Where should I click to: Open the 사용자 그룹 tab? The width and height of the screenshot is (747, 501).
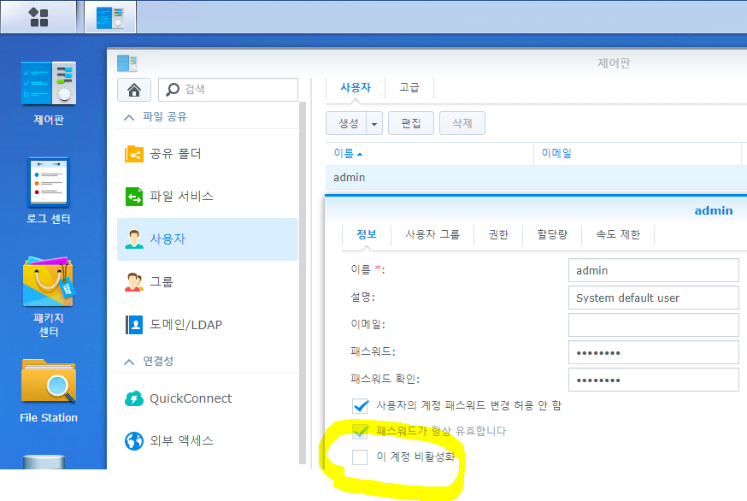click(432, 234)
